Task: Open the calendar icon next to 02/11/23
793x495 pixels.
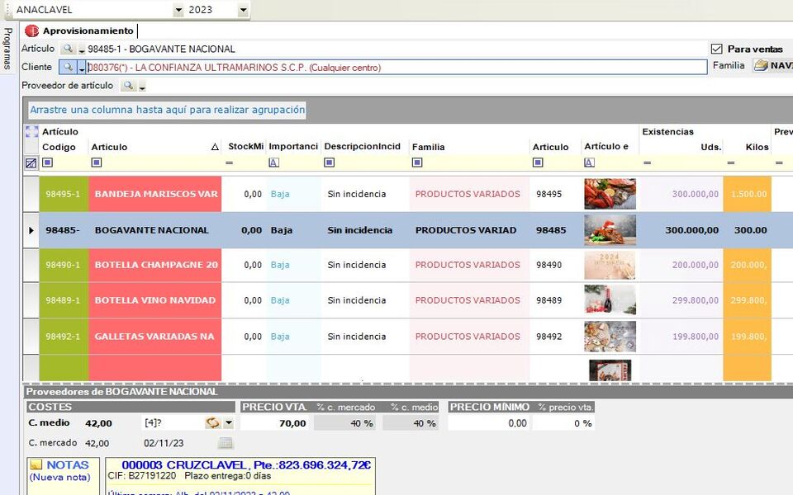Action: (225, 443)
